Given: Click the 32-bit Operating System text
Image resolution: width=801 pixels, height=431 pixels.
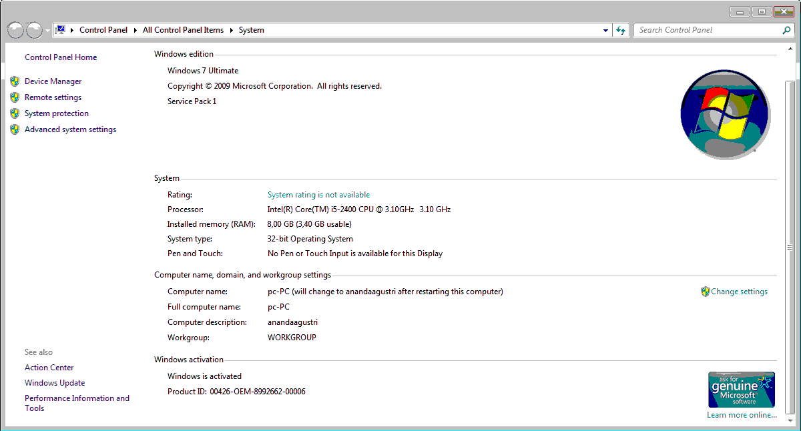Looking at the screenshot, I should tap(310, 239).
